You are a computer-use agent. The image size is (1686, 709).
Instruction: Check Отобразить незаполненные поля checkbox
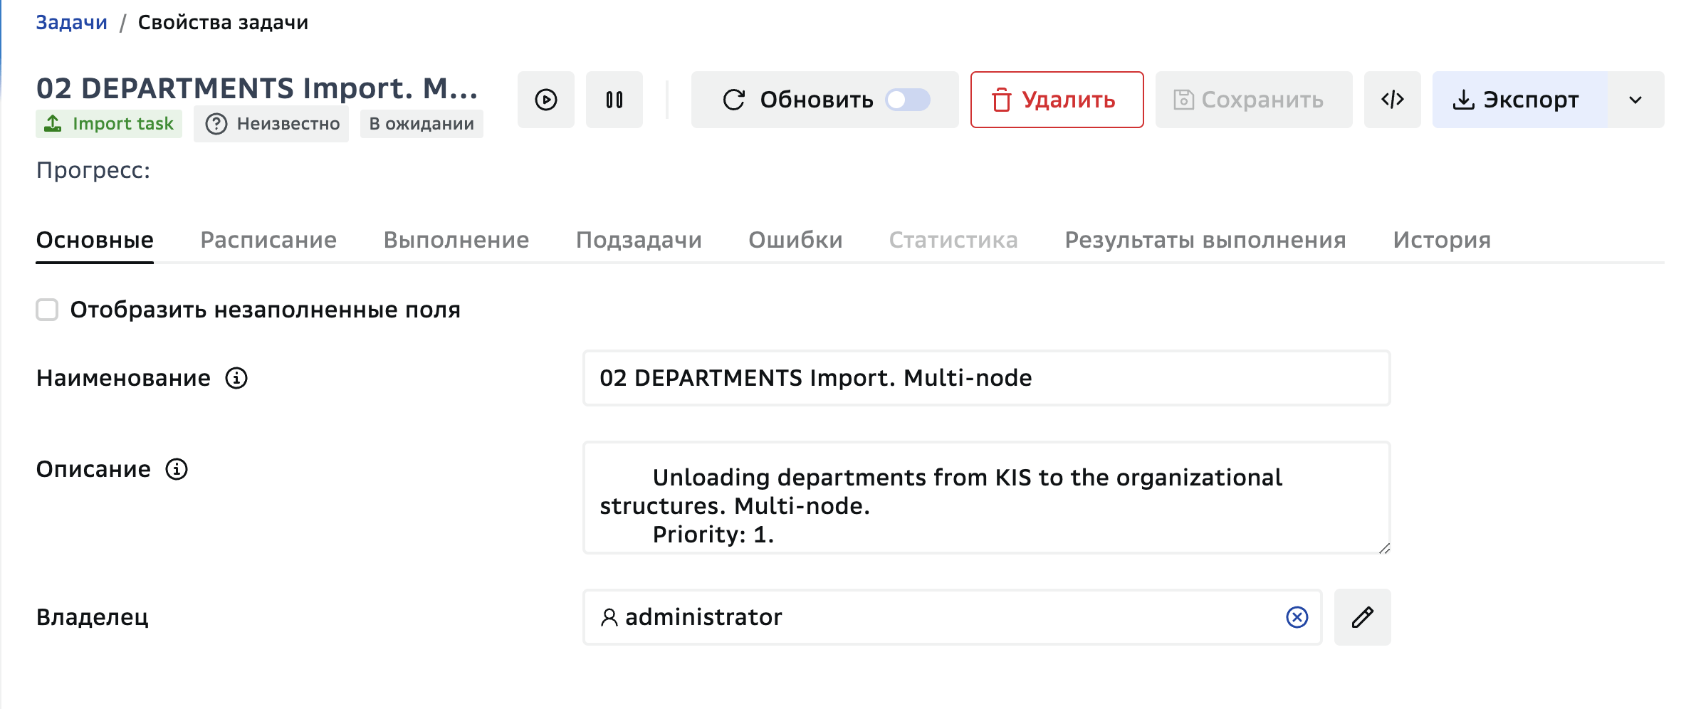(47, 310)
